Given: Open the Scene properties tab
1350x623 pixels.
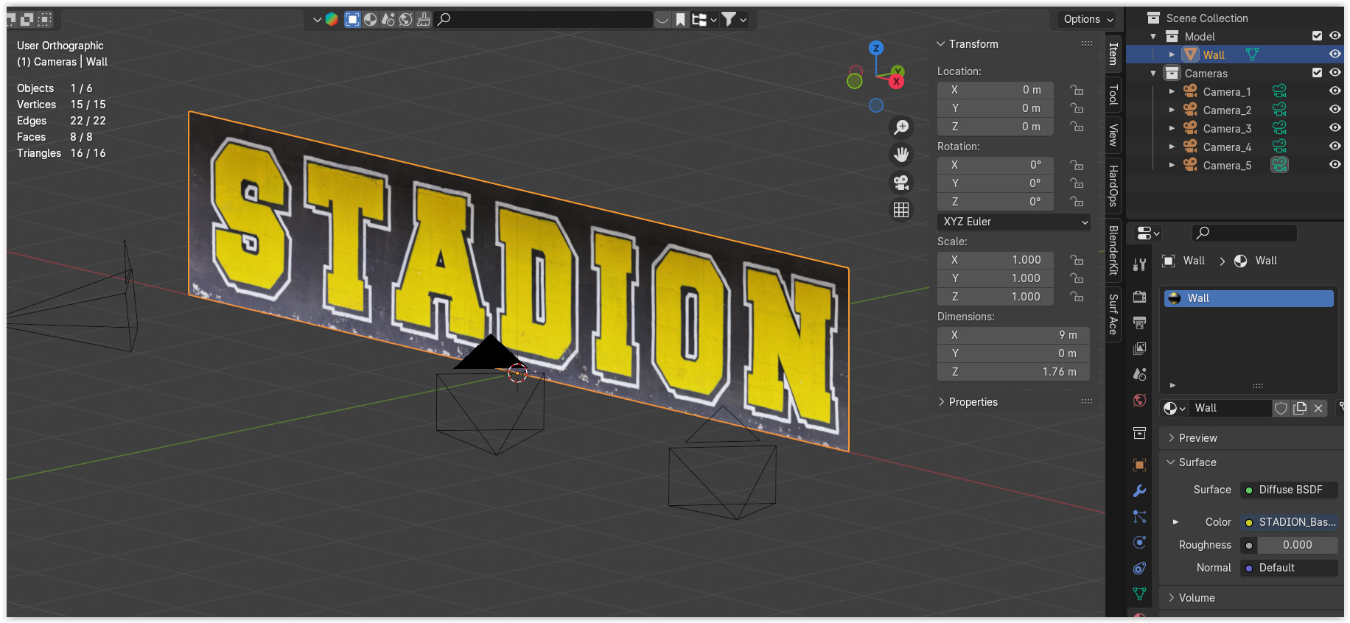Looking at the screenshot, I should (x=1140, y=374).
